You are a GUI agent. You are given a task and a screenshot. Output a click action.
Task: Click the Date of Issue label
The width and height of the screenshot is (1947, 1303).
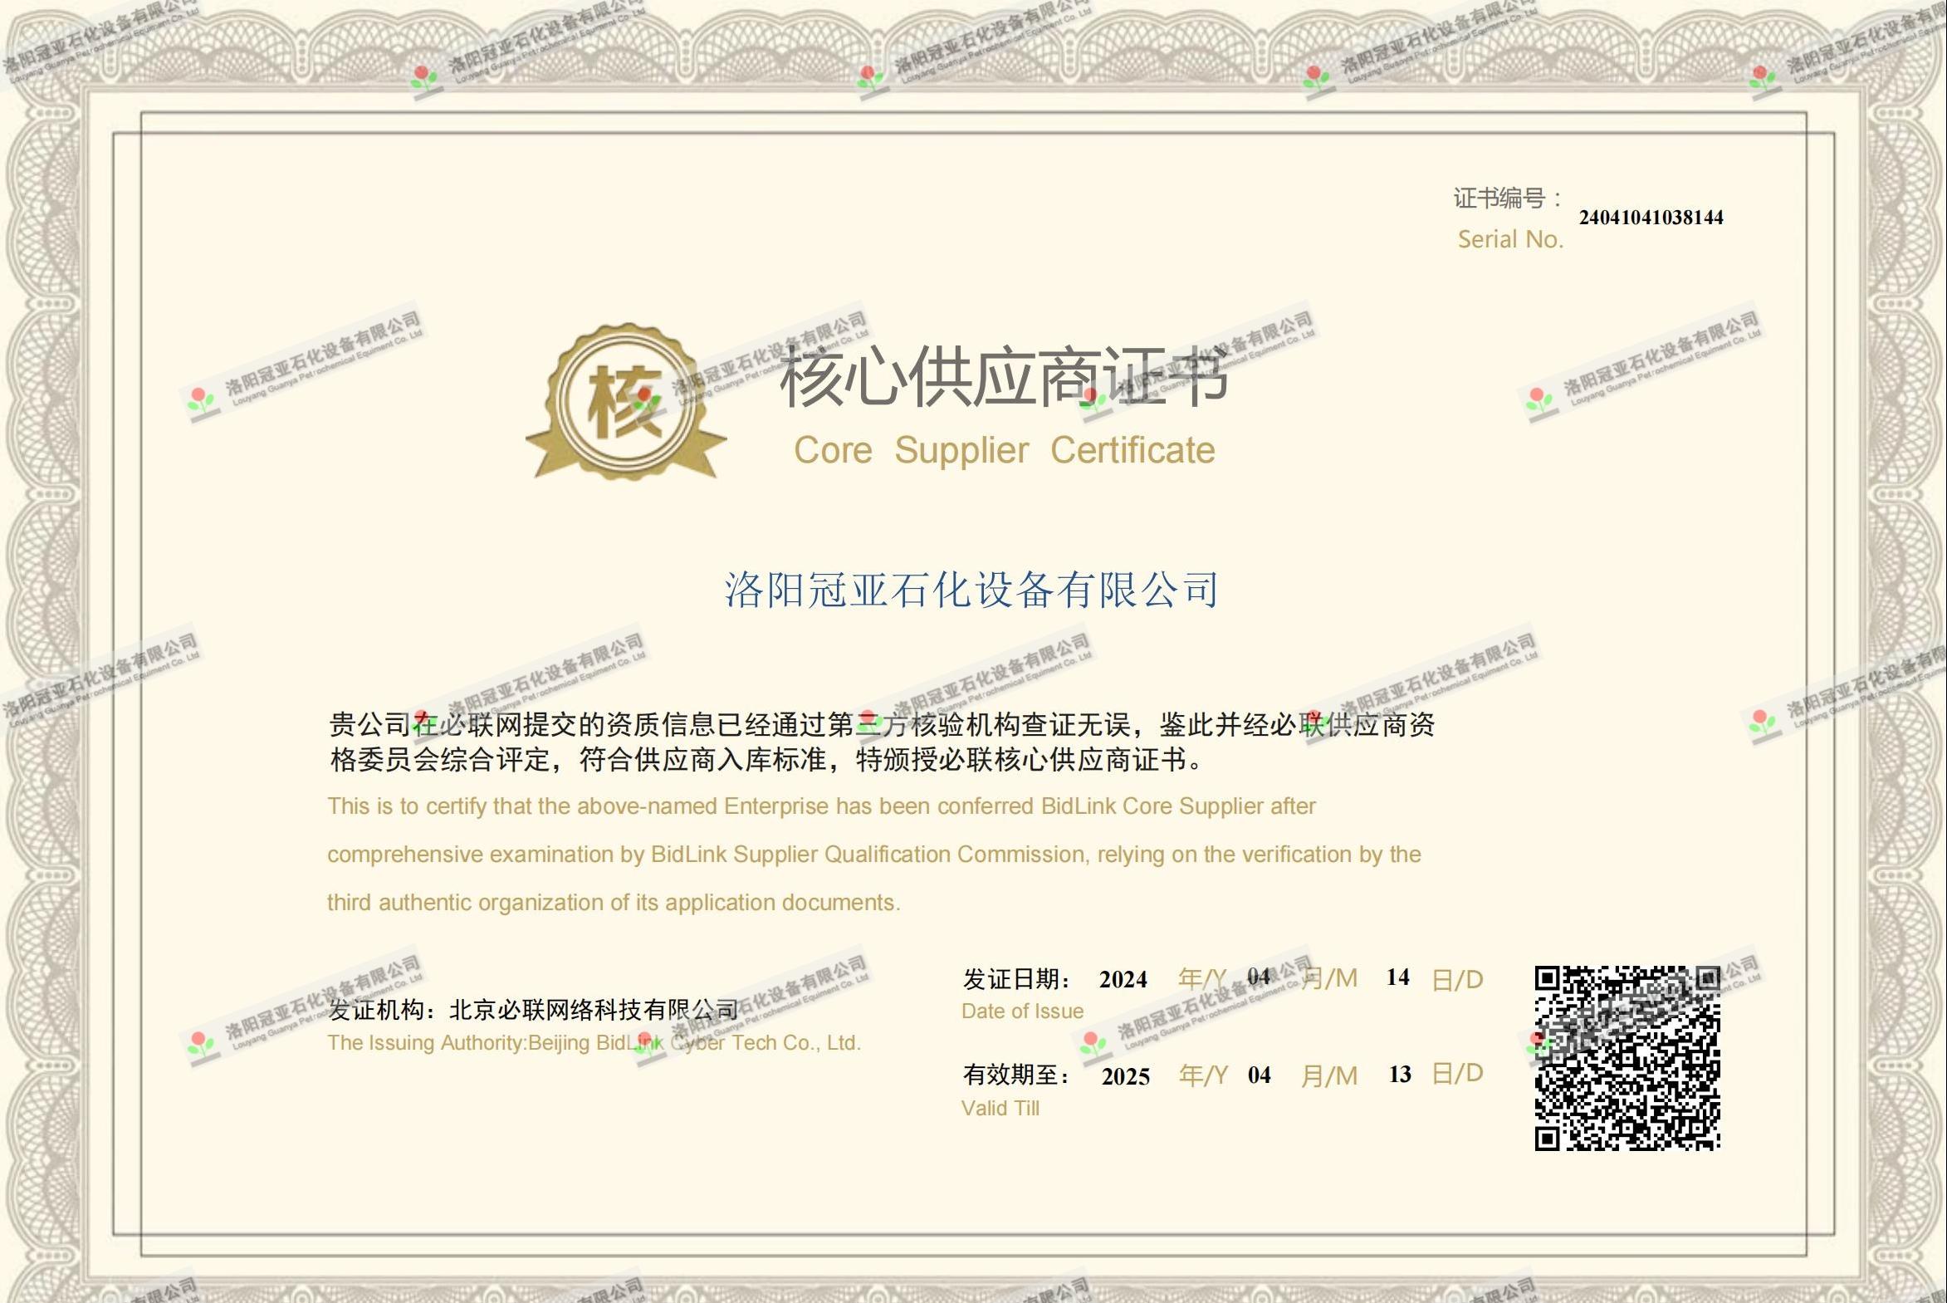coord(1023,1012)
